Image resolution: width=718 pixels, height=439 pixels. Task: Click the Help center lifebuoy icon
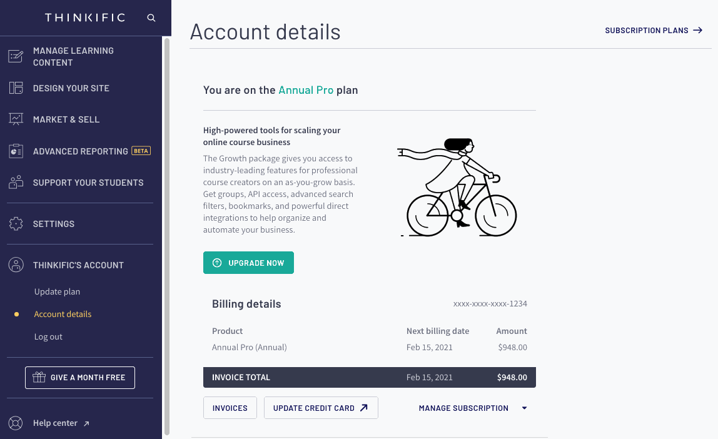point(16,423)
